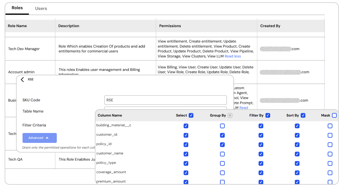Uncheck Sort By for policy_type
Image resolution: width=344 pixels, height=187 pixels.
point(297,163)
